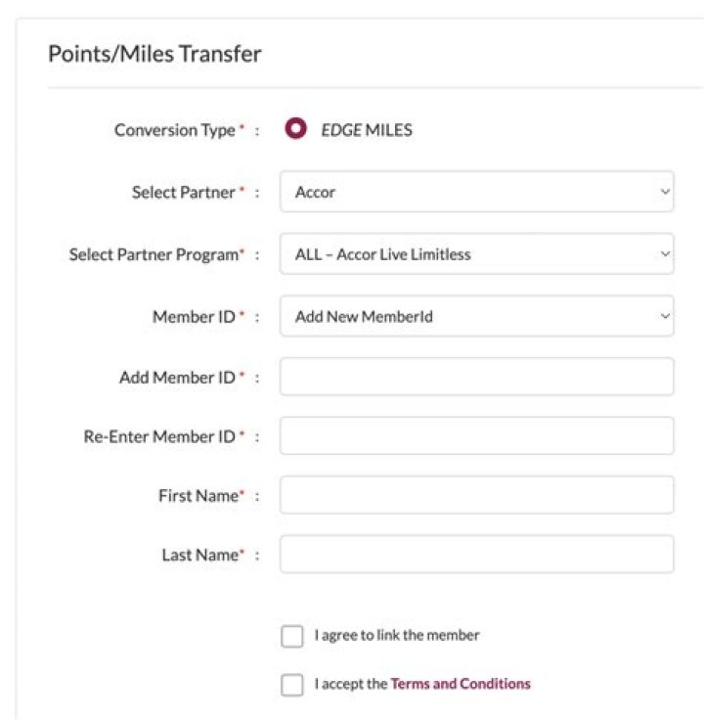Click the Add Member ID input field

476,377
